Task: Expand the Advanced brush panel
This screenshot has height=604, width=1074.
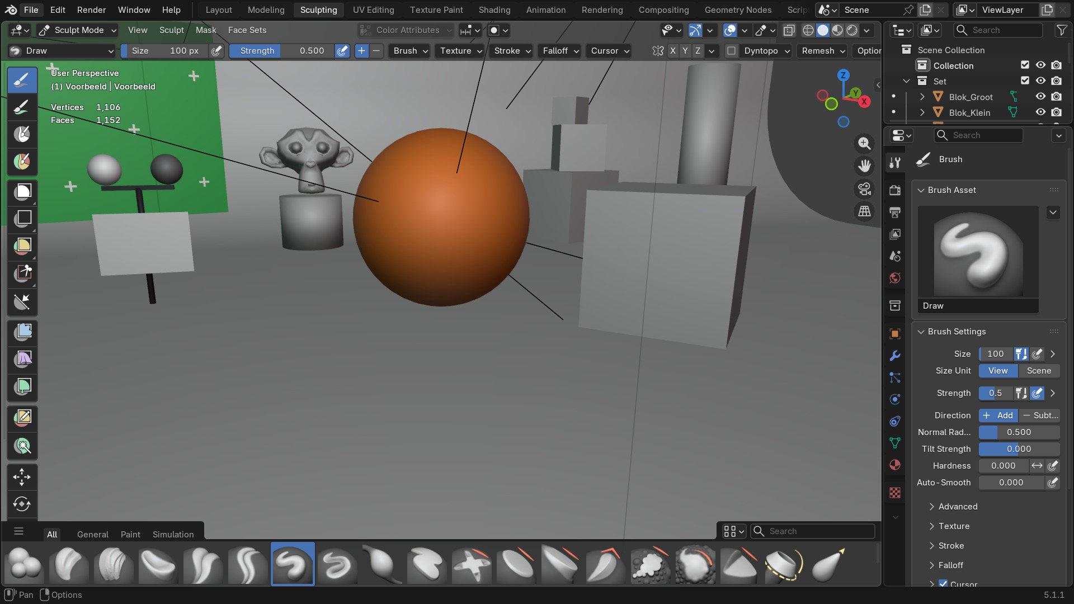Action: click(x=958, y=507)
